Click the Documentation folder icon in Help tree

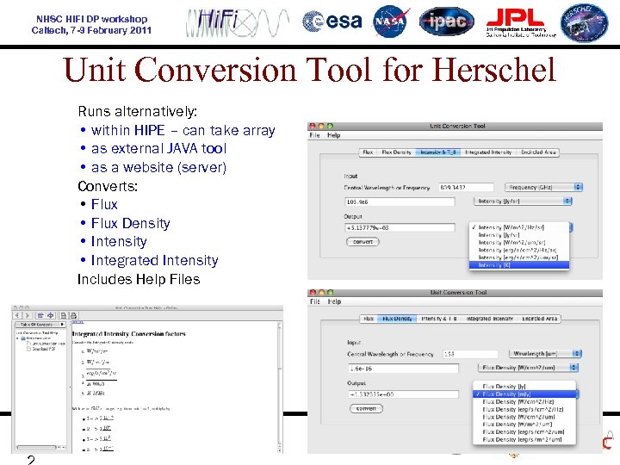23,338
